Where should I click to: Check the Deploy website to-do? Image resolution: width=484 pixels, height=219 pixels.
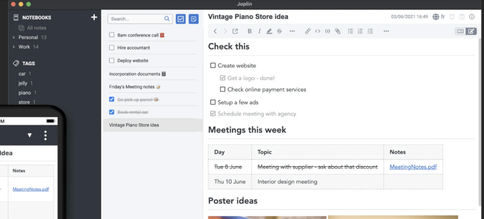[112, 61]
